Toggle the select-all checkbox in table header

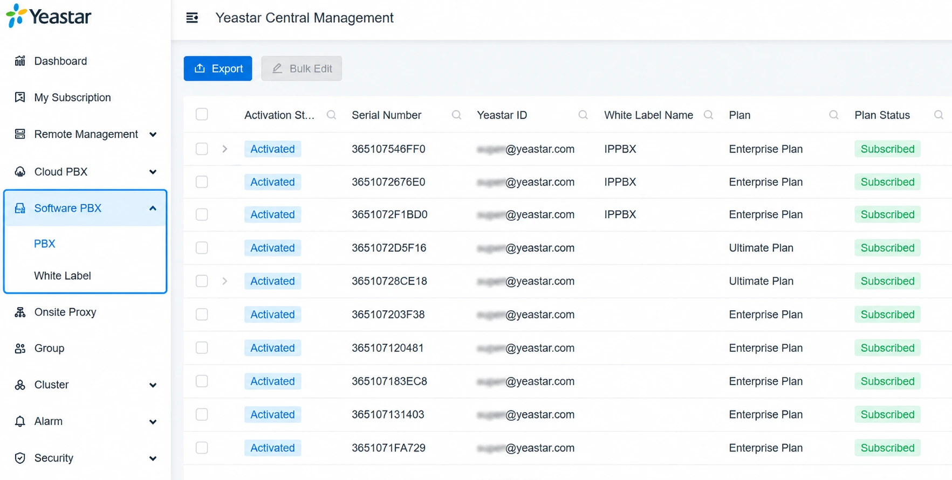click(x=202, y=114)
